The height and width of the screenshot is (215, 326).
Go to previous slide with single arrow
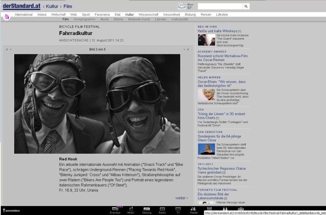pyautogui.click(x=11, y=49)
